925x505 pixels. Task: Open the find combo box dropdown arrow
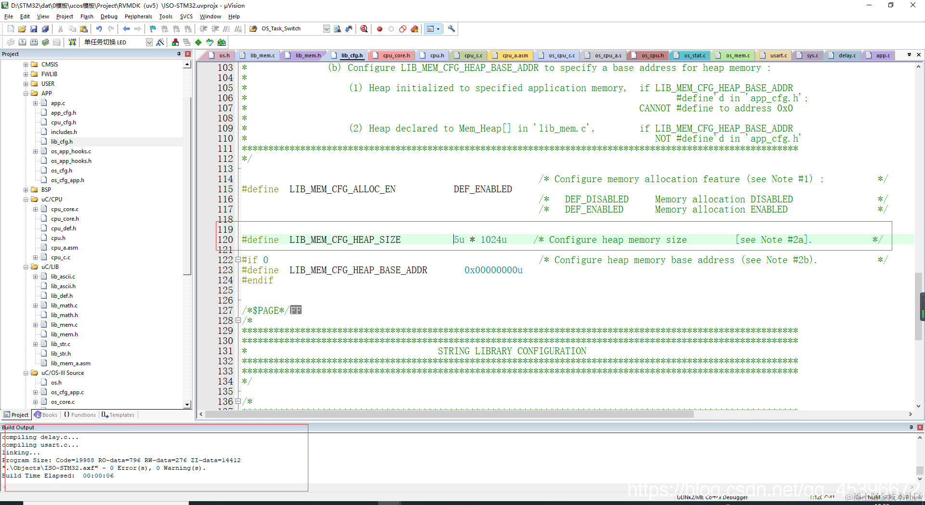[327, 29]
